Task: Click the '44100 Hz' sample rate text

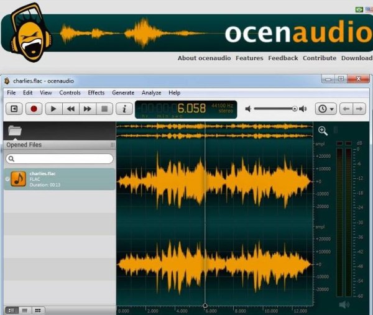Action: pyautogui.click(x=222, y=106)
